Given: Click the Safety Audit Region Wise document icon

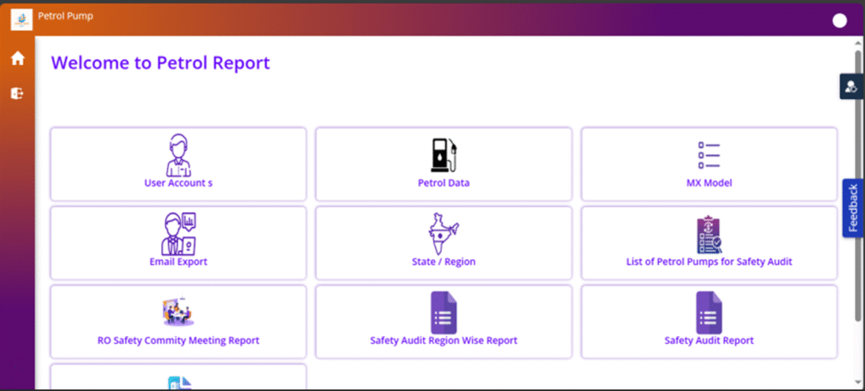Looking at the screenshot, I should pyautogui.click(x=443, y=312).
